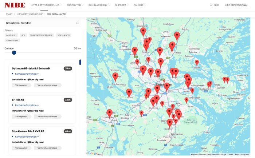Click map pin near Vaxholm
The height and width of the screenshot is (158, 255).
(197, 63)
